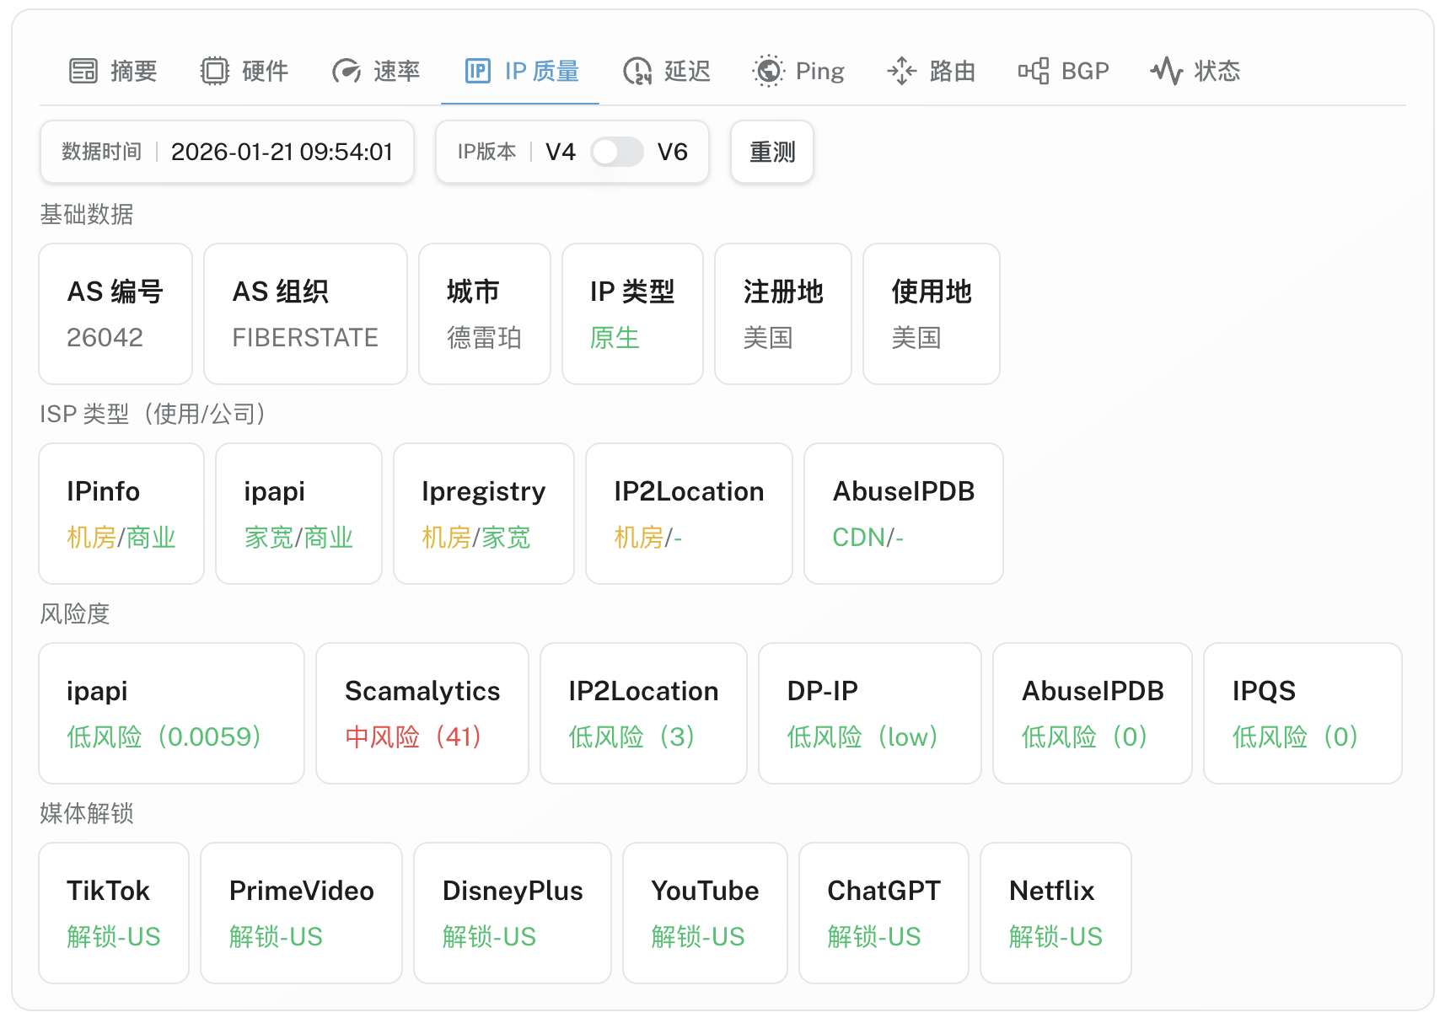Click the IP 质量 tab icon

coord(478,72)
